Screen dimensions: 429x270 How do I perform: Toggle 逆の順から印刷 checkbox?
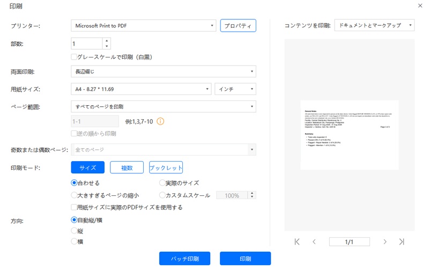click(73, 133)
